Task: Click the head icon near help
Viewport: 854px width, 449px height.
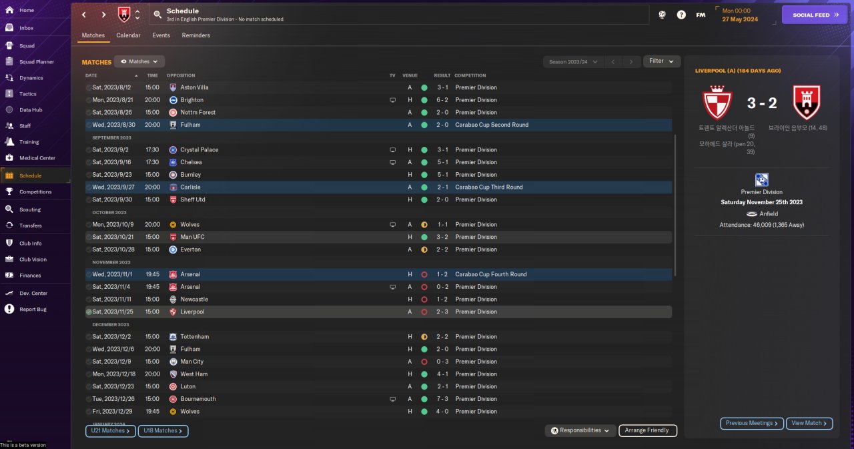Action: [x=662, y=15]
